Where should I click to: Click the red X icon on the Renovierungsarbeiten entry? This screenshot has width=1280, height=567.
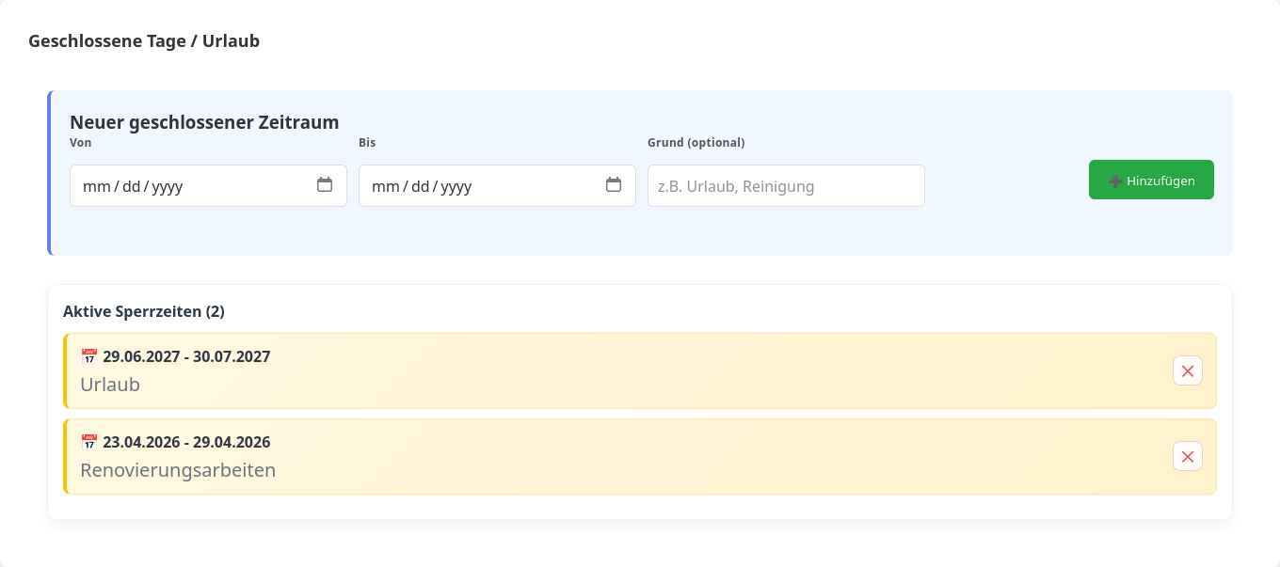[x=1187, y=456]
